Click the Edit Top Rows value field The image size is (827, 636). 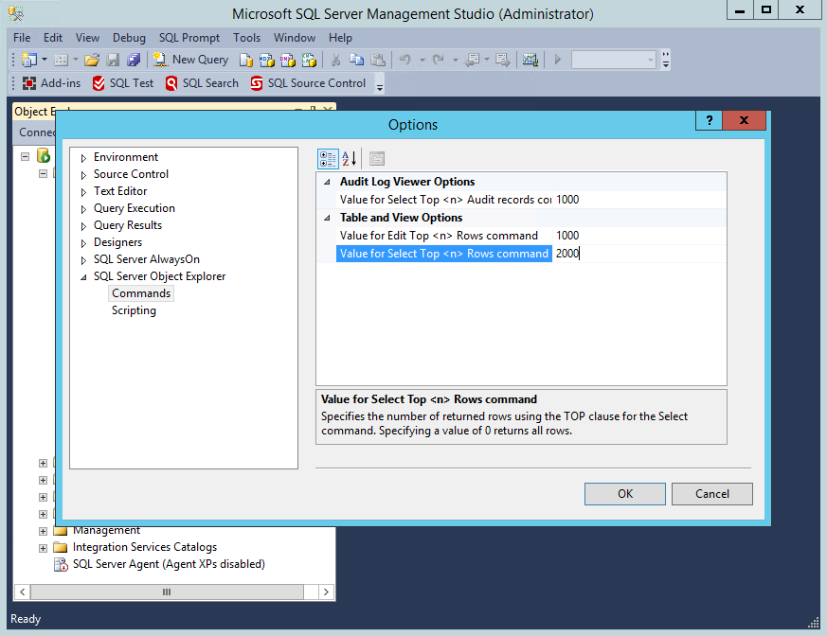tap(639, 236)
